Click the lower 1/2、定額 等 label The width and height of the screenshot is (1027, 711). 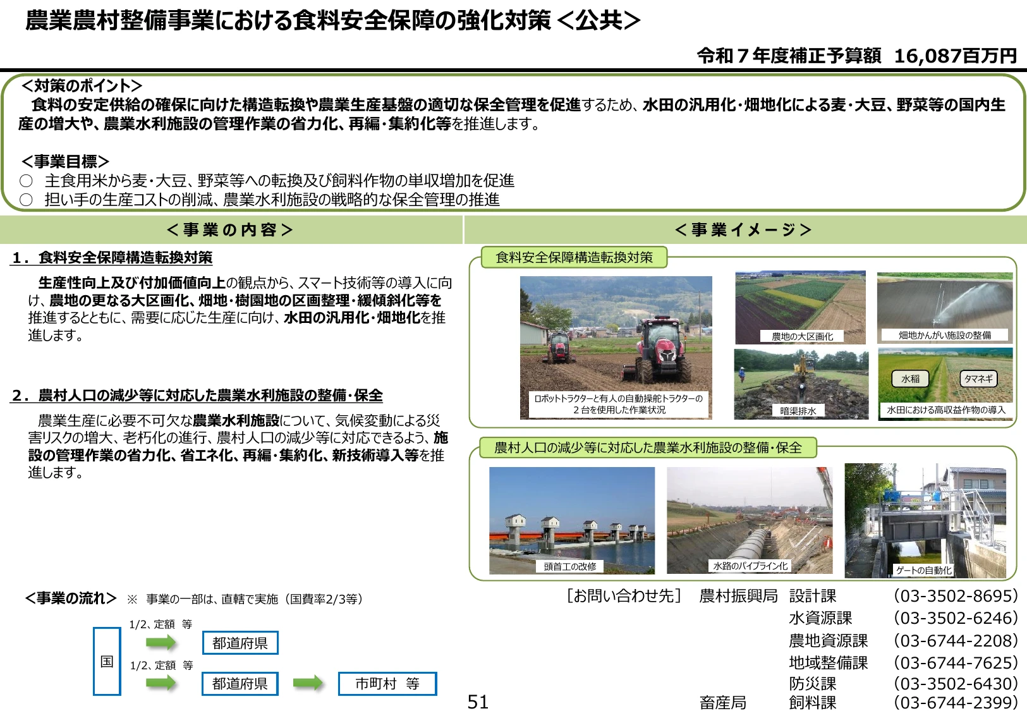(161, 665)
